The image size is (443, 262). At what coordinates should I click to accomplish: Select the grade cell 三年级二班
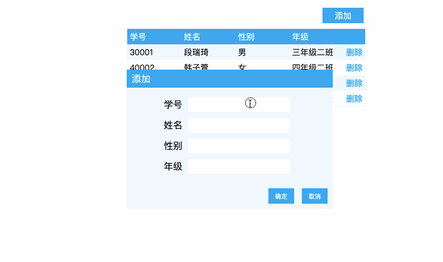(313, 52)
